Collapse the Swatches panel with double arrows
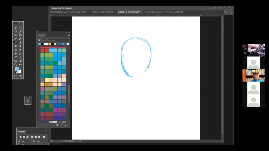Screen dimensions: 269x151 point(66,32)
